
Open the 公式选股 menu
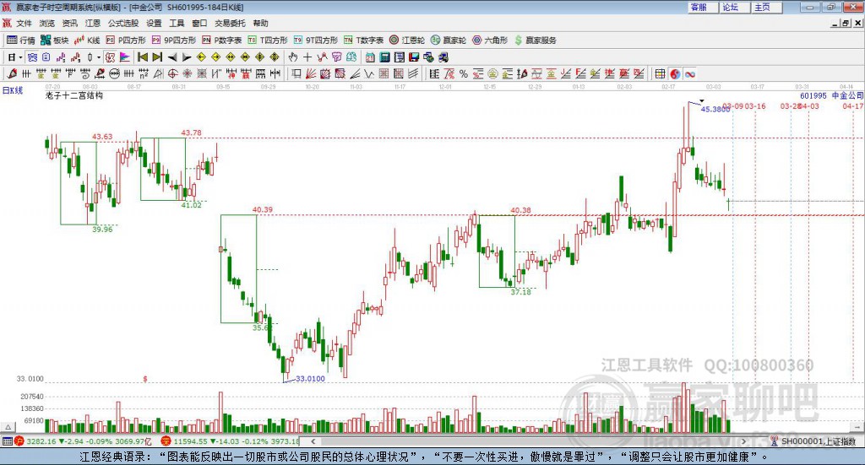pyautogui.click(x=123, y=23)
